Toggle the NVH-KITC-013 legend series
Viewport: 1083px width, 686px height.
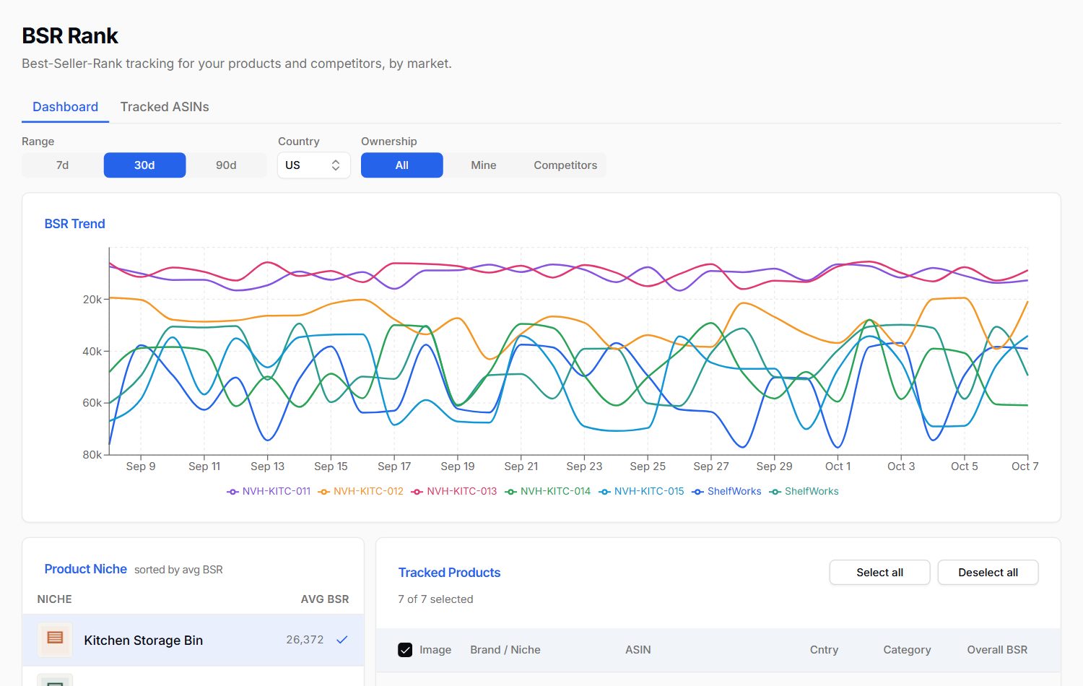click(x=454, y=491)
